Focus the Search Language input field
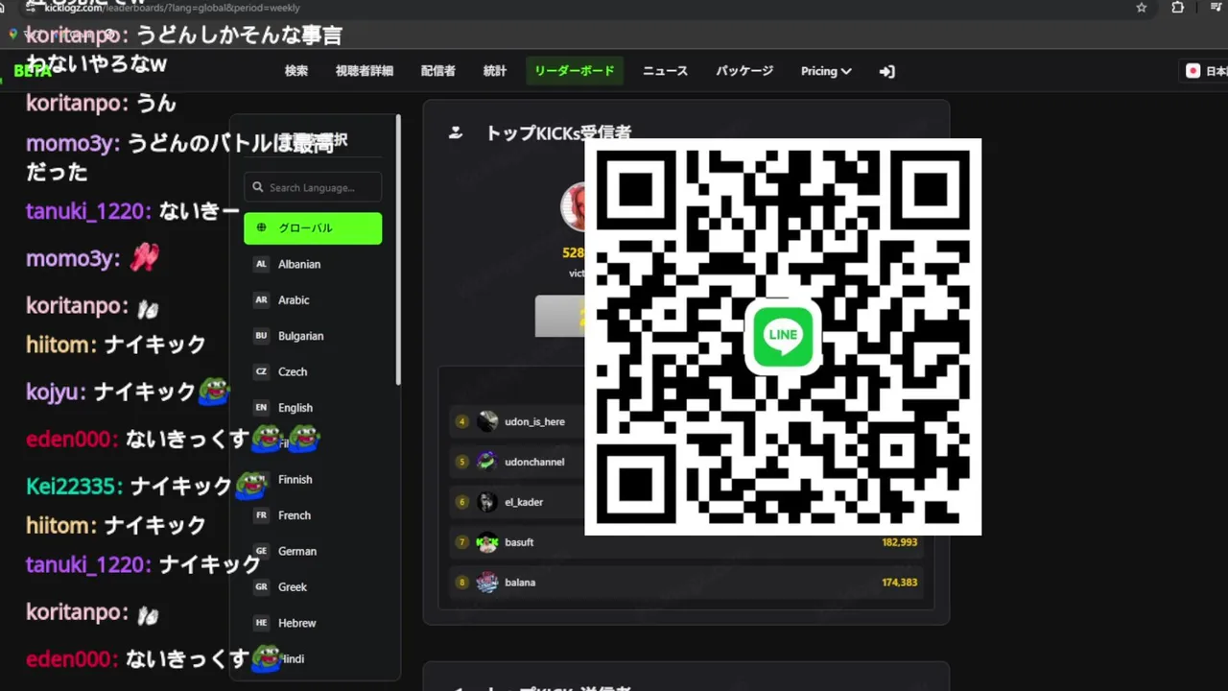 pyautogui.click(x=313, y=187)
